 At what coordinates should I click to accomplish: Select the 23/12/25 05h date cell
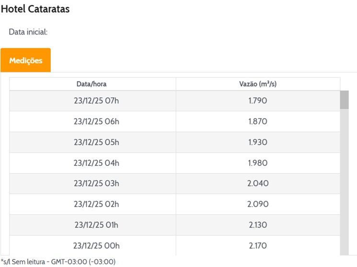[96, 142]
